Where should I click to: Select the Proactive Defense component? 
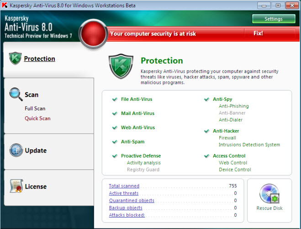pyautogui.click(x=141, y=156)
